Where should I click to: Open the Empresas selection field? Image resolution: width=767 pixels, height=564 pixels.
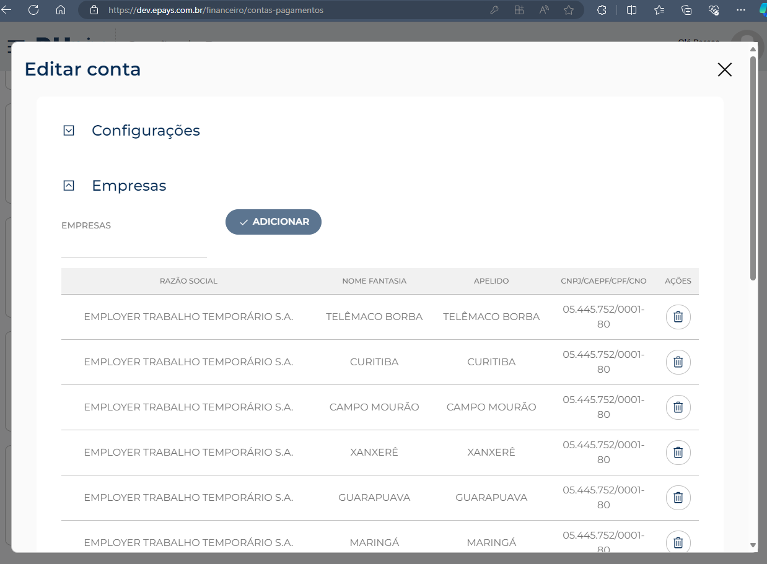pyautogui.click(x=134, y=245)
